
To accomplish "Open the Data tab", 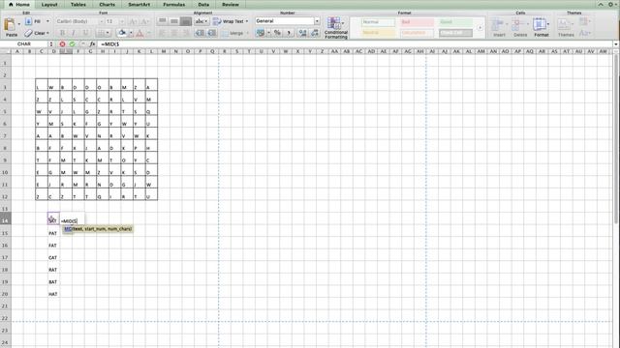I will click(203, 4).
